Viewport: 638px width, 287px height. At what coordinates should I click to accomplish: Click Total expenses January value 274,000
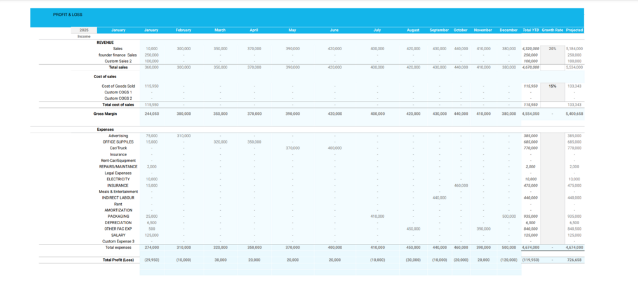(x=151, y=248)
